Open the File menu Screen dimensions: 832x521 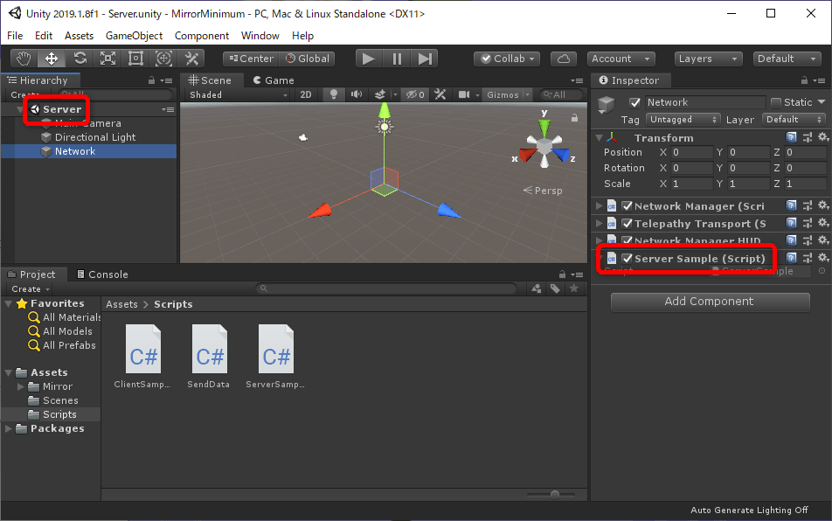click(15, 36)
